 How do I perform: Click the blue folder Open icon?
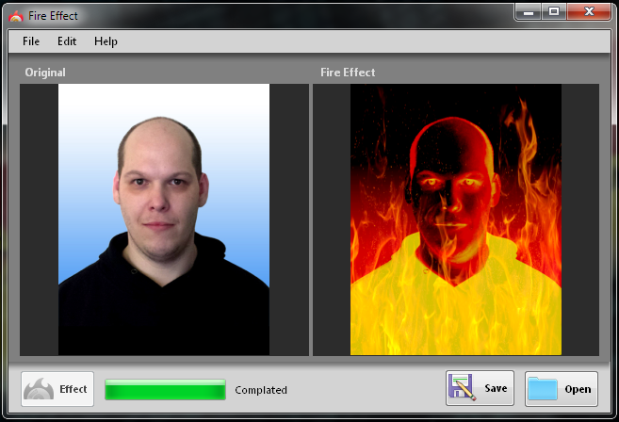(543, 389)
